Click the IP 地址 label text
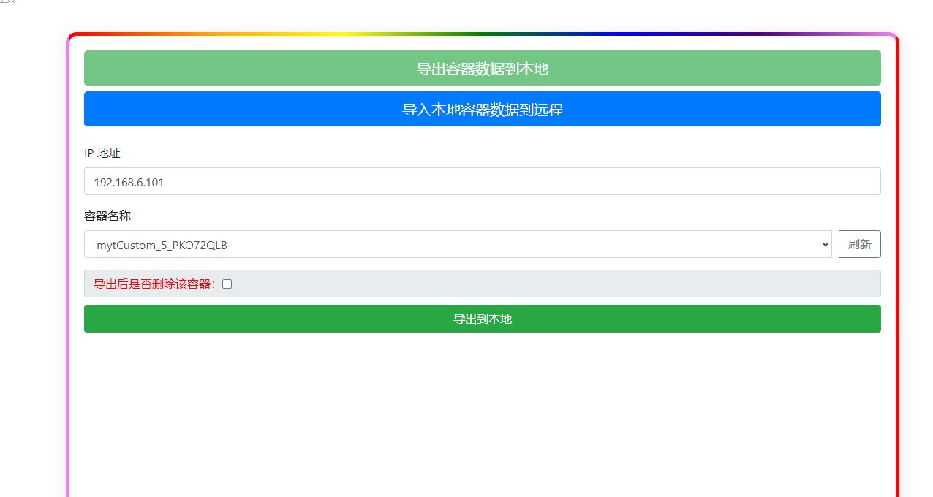The height and width of the screenshot is (497, 933). click(102, 153)
